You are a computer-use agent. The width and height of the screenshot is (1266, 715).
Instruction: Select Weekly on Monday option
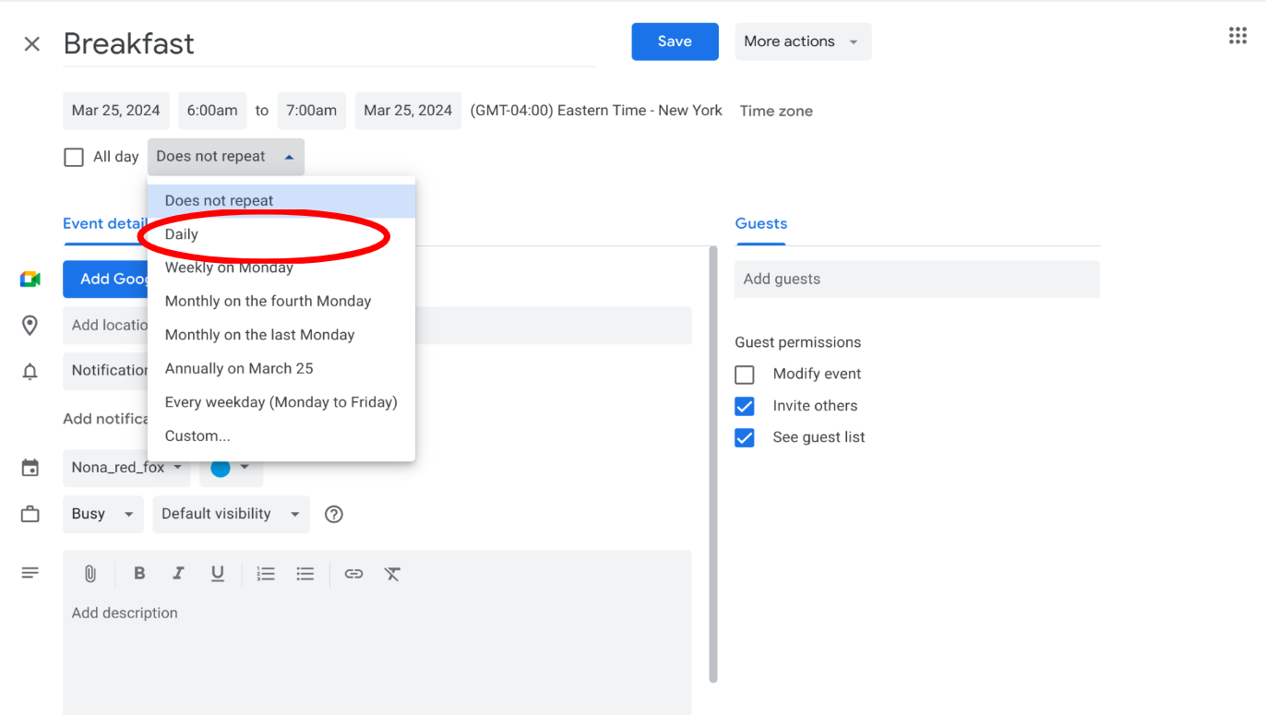[x=281, y=268]
